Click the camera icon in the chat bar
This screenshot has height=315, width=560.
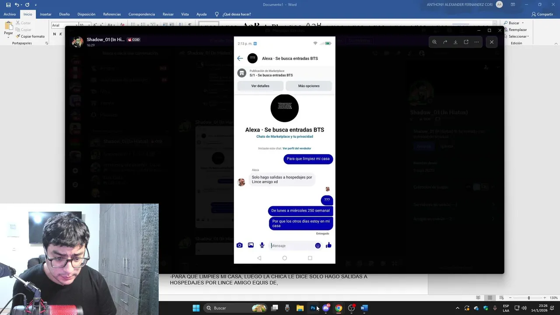click(x=239, y=245)
